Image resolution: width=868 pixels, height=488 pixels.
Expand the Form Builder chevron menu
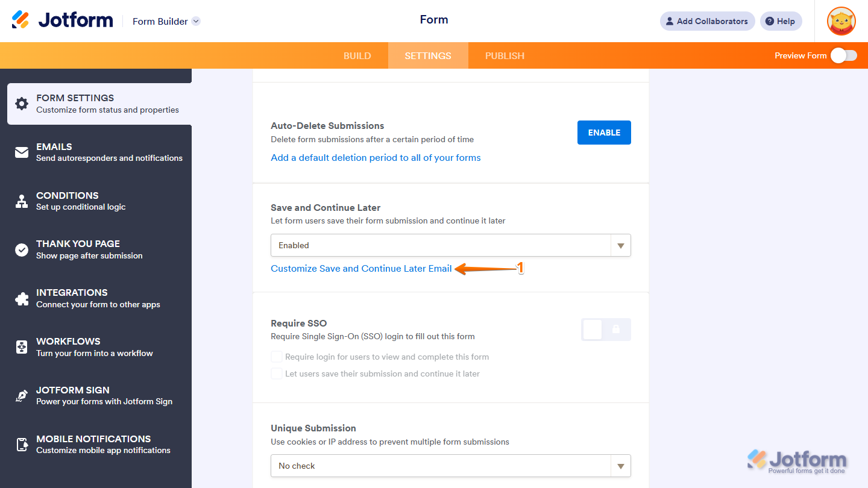pyautogui.click(x=195, y=21)
